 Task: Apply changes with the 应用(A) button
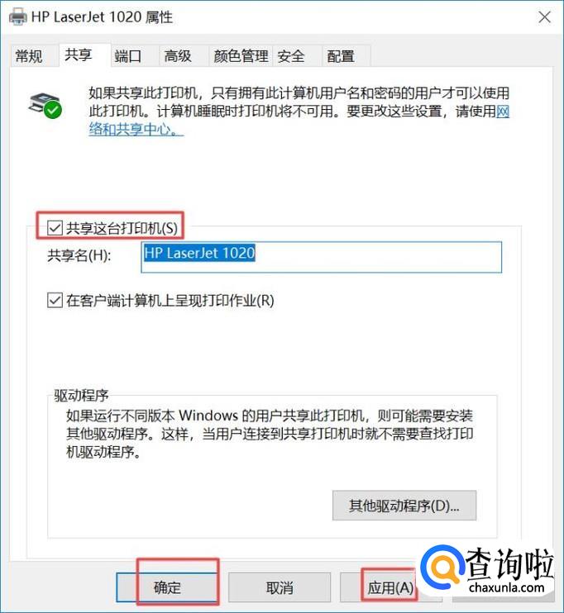390,587
